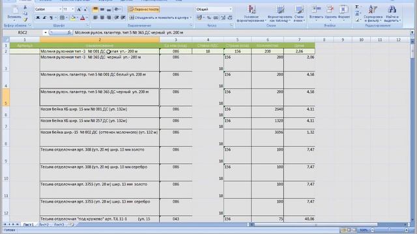Apply the red font color swatch
The image size is (417, 234).
tap(83, 18)
